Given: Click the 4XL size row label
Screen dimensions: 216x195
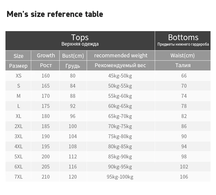Looking at the screenshot, I should click(19, 146).
